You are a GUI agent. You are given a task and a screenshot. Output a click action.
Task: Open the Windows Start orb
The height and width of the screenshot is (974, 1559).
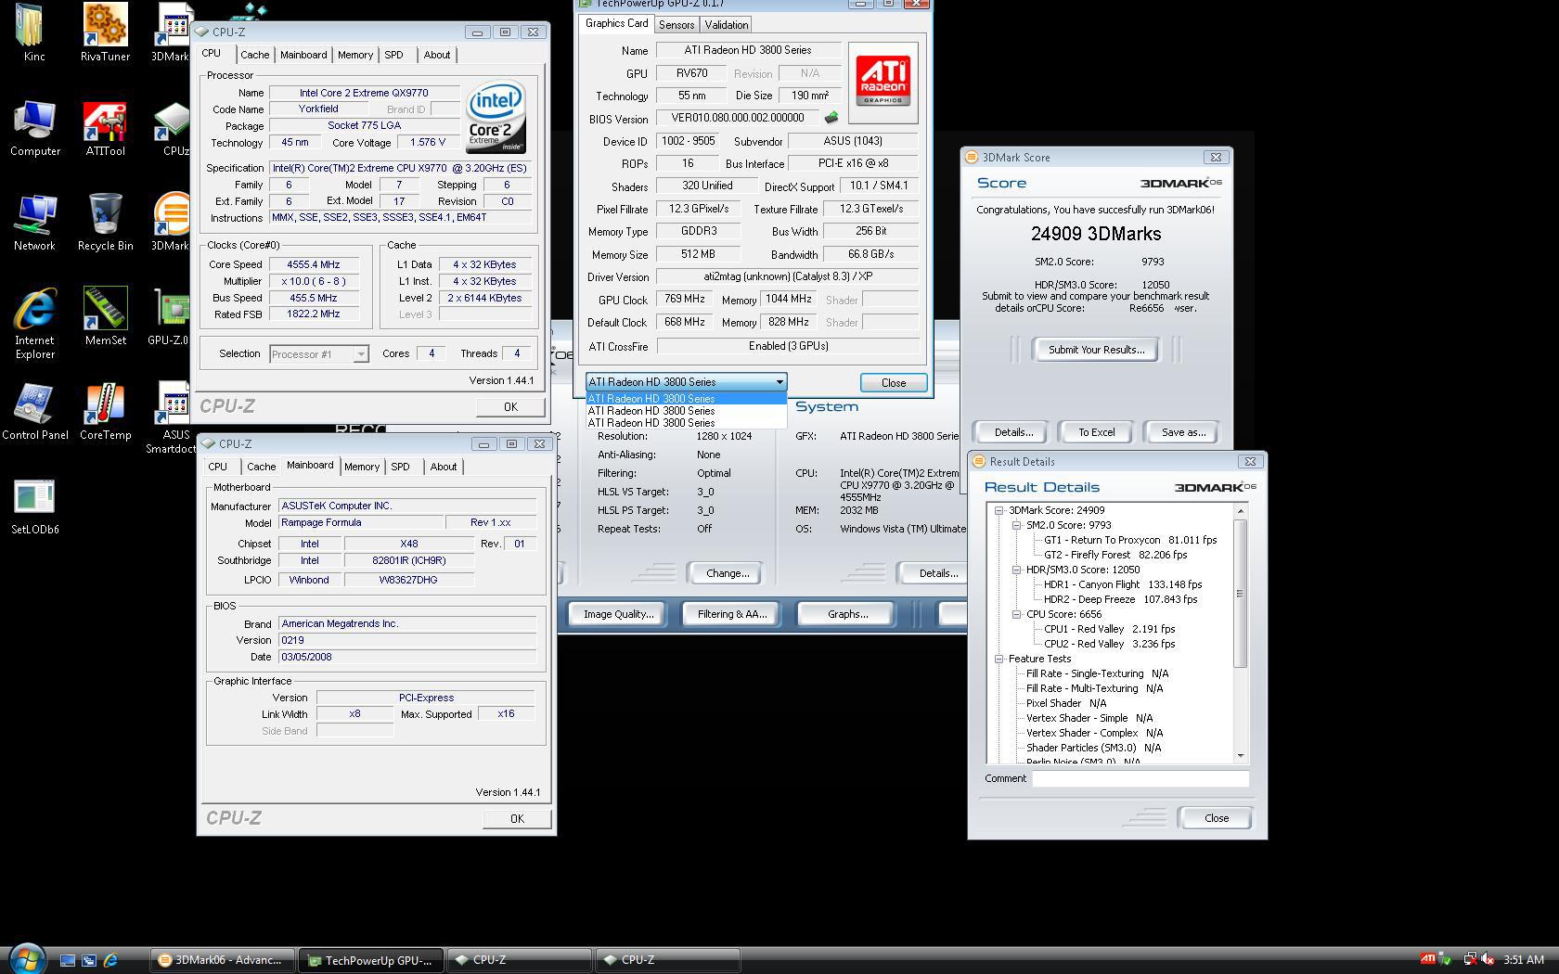point(26,958)
